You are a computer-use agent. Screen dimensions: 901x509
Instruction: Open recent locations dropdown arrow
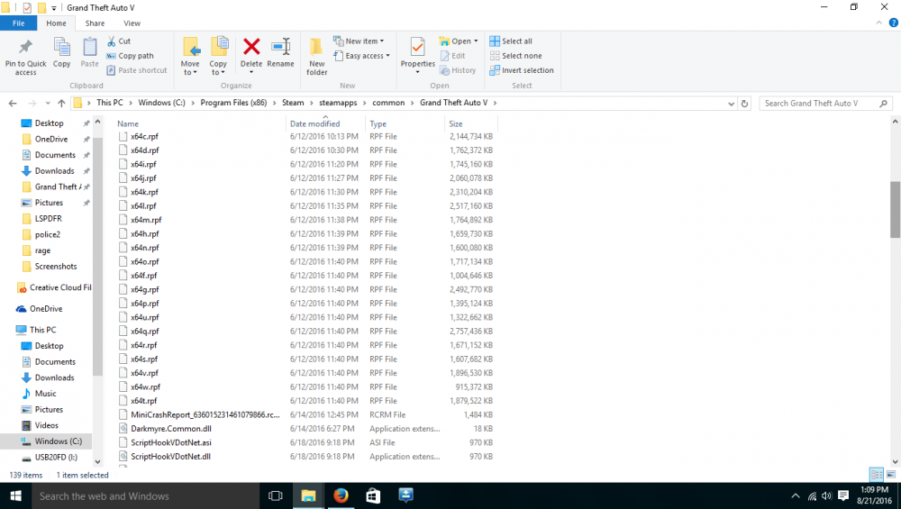pos(48,104)
